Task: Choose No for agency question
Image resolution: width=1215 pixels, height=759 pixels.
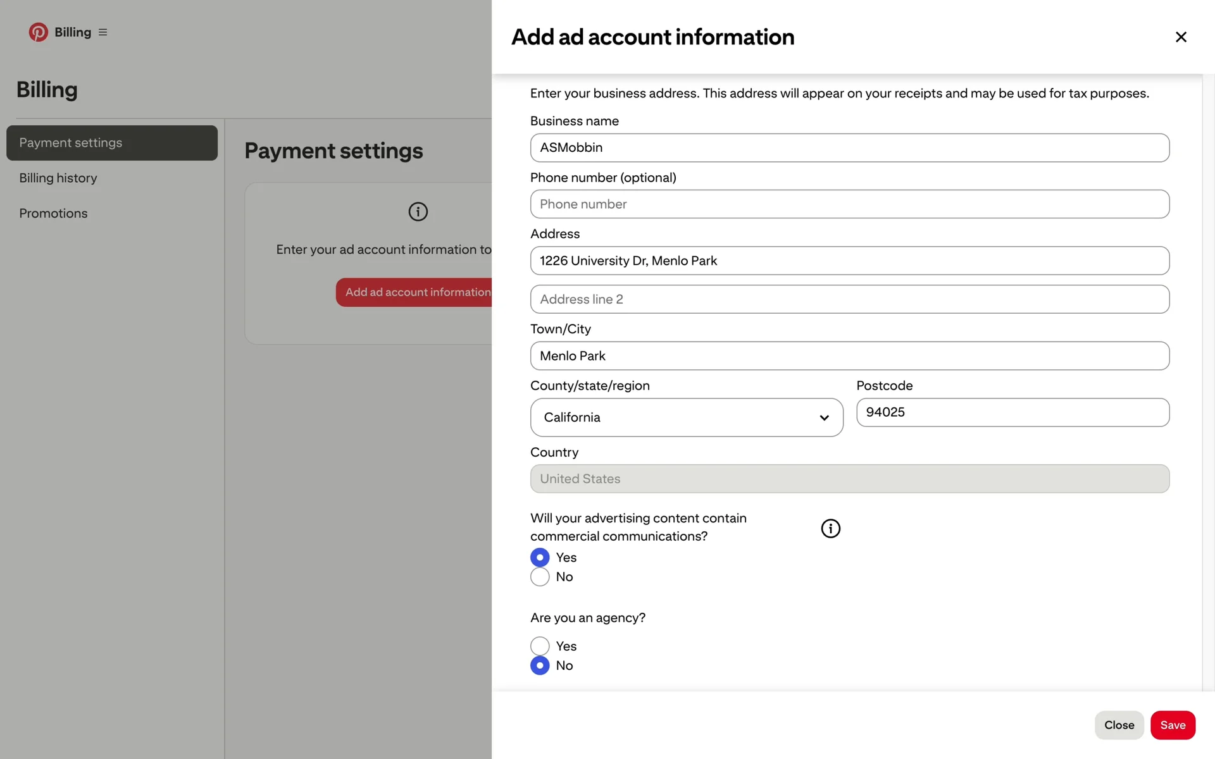Action: coord(540,665)
